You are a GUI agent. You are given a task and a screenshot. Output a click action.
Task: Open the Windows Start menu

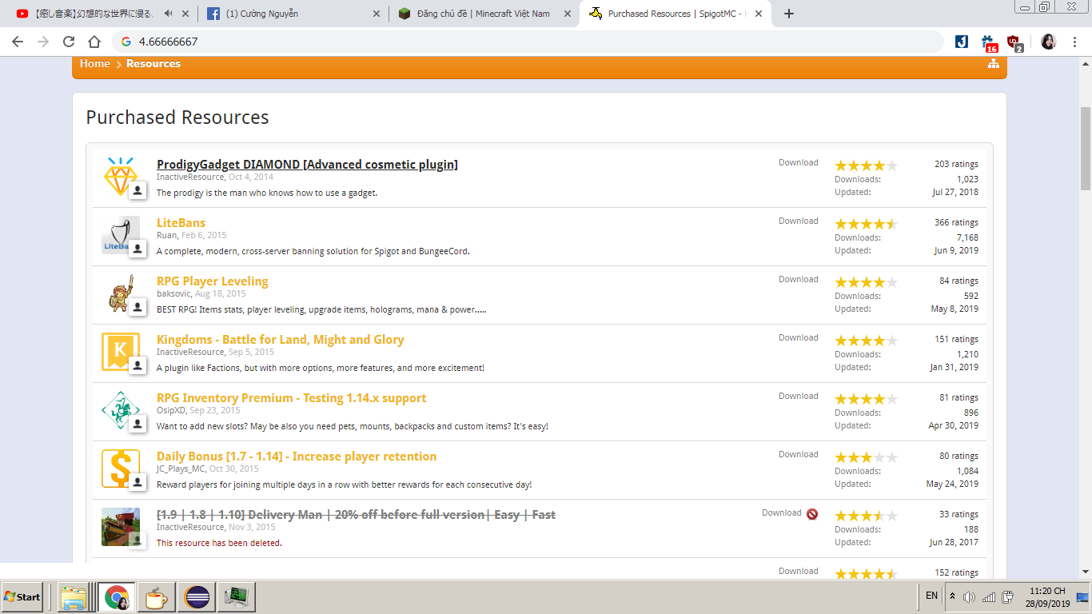point(22,597)
